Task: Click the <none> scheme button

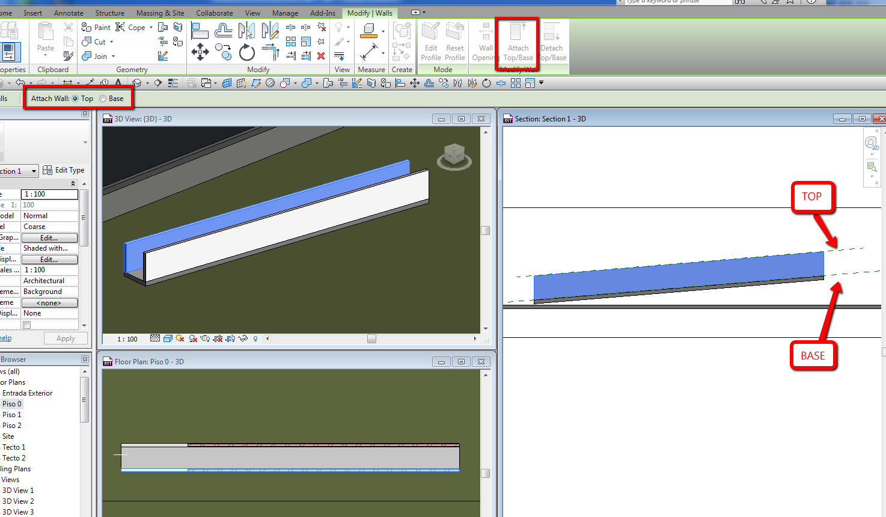Action: 49,303
